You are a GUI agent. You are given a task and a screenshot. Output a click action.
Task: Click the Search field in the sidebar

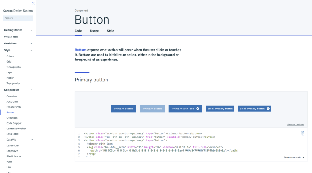pos(18,18)
